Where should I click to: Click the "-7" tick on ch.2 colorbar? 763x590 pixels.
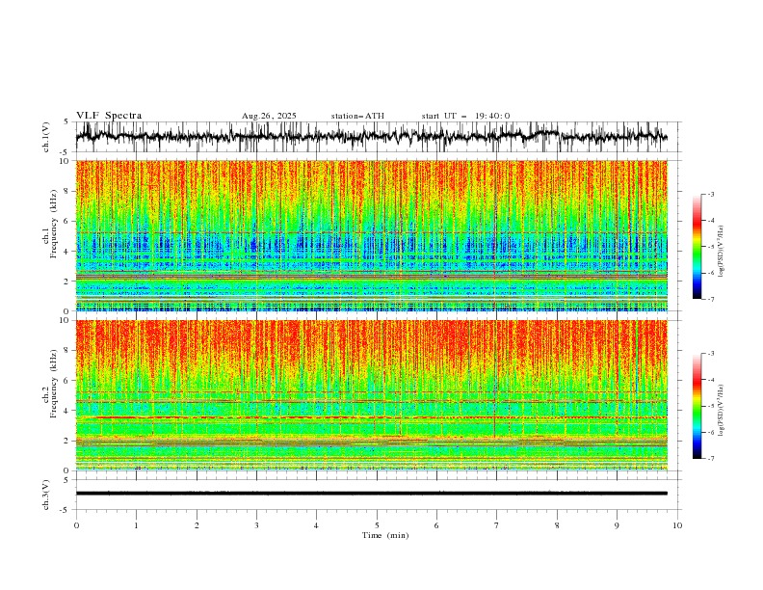[x=710, y=459]
